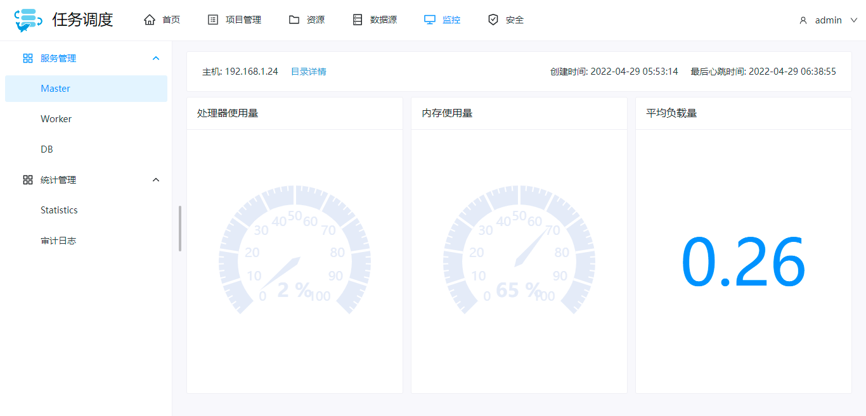Click the shield icon for 安全
This screenshot has width=866, height=416.
click(x=493, y=20)
